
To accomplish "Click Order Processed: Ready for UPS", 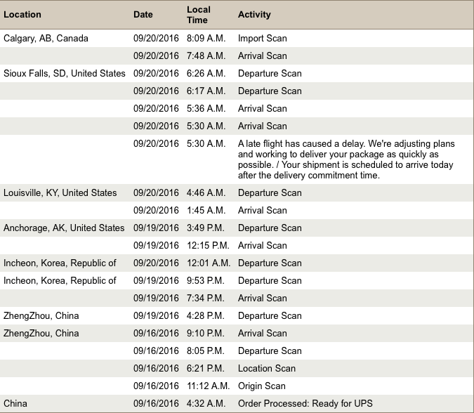I will [x=305, y=403].
